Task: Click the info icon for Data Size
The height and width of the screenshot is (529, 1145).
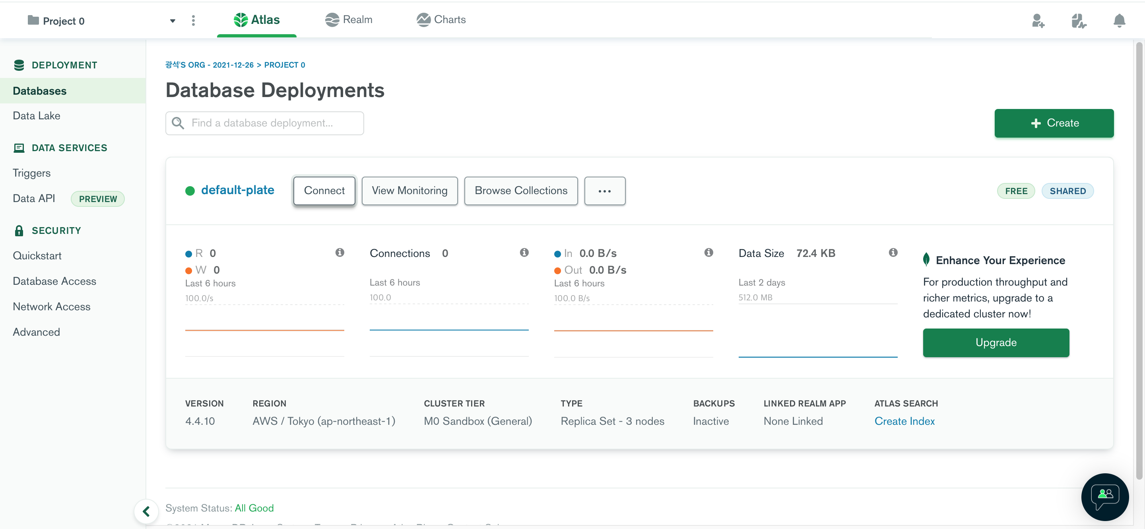Action: tap(893, 253)
